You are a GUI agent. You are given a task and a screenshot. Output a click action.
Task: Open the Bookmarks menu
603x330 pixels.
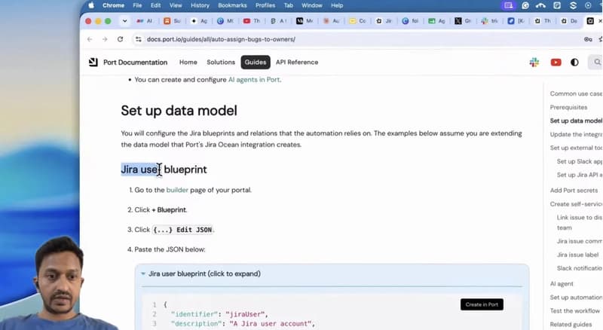click(x=232, y=5)
